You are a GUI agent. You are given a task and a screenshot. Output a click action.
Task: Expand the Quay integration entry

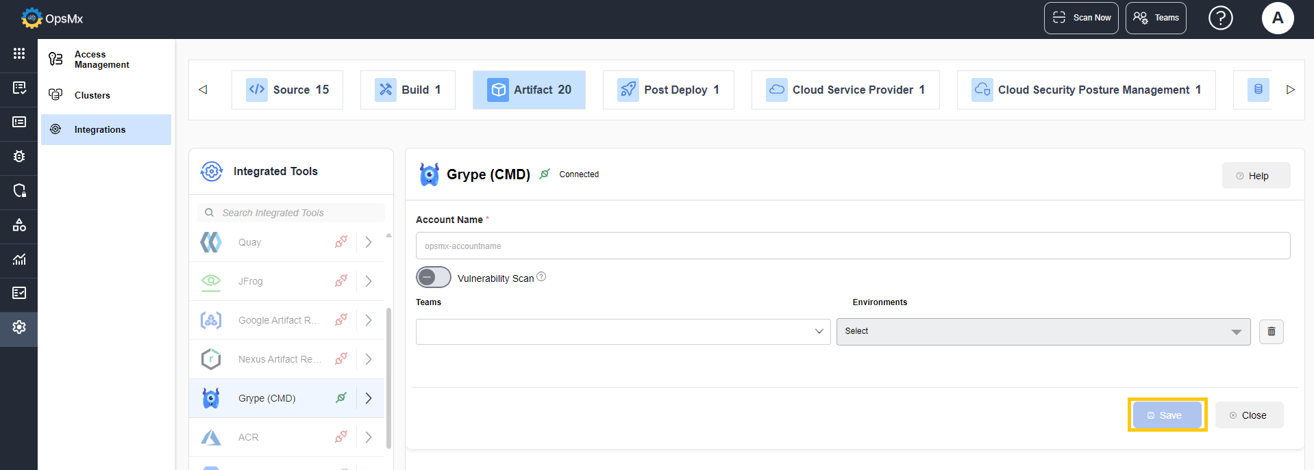tap(369, 242)
